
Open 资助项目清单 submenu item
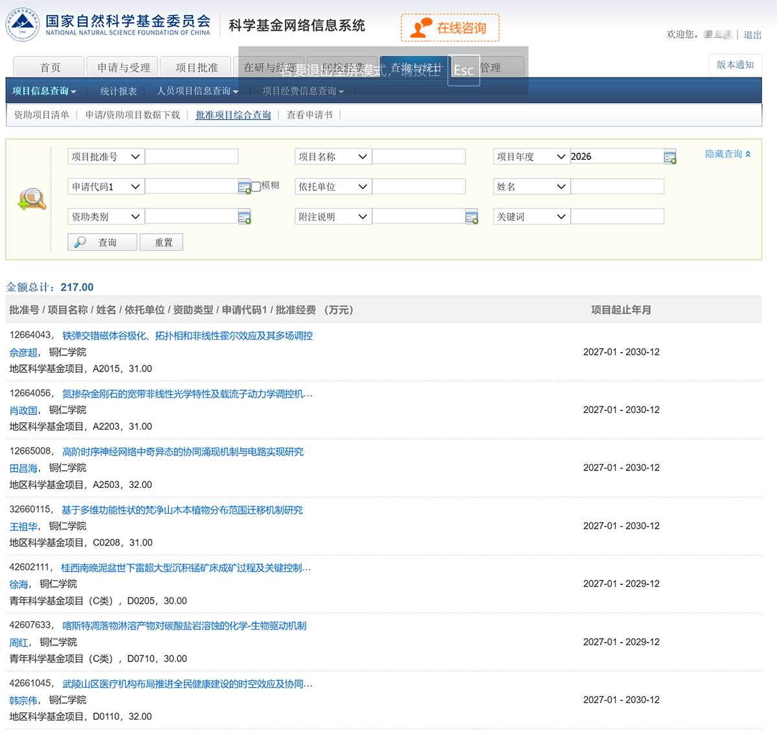point(41,115)
